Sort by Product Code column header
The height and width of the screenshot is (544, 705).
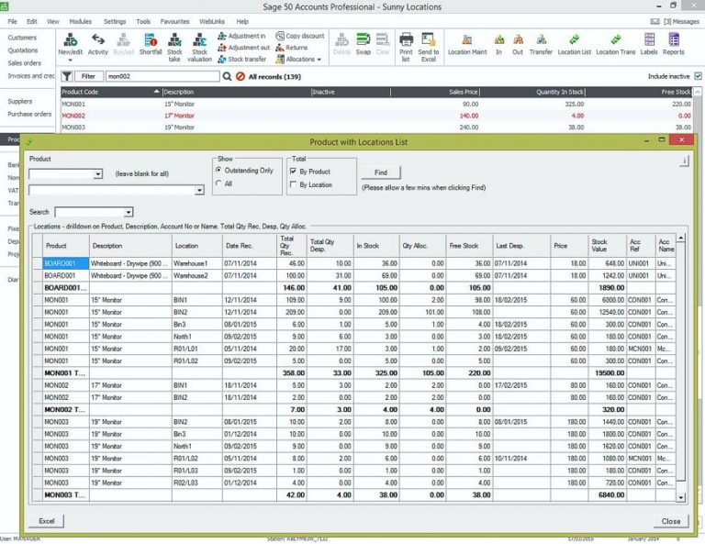[111, 92]
